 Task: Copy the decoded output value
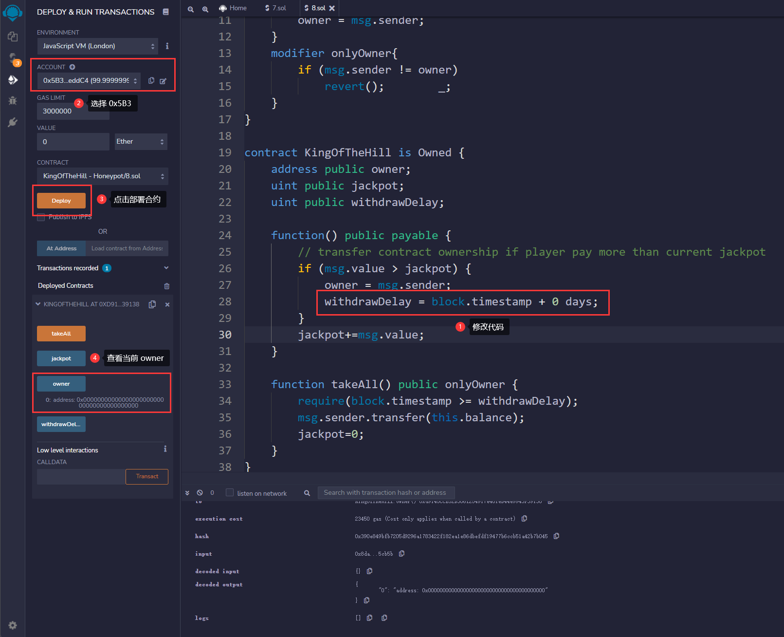(x=366, y=600)
